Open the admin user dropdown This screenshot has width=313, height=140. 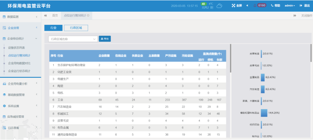[x=290, y=6]
